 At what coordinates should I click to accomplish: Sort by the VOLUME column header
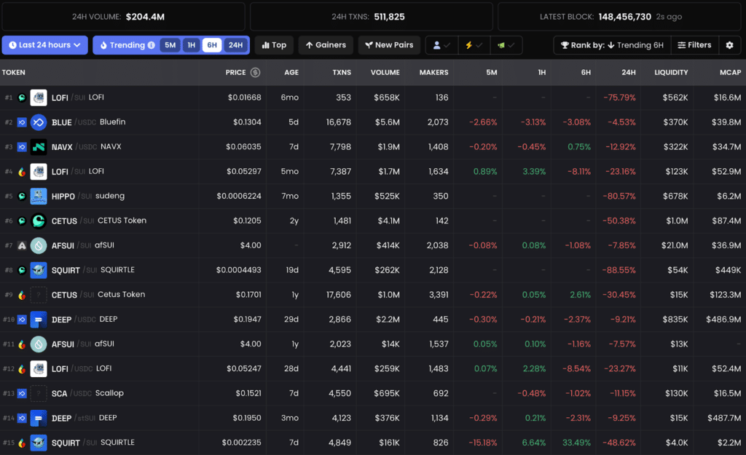click(385, 72)
